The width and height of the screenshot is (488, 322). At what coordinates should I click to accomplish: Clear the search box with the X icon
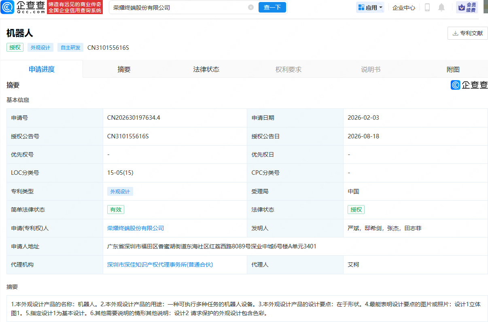coord(251,7)
